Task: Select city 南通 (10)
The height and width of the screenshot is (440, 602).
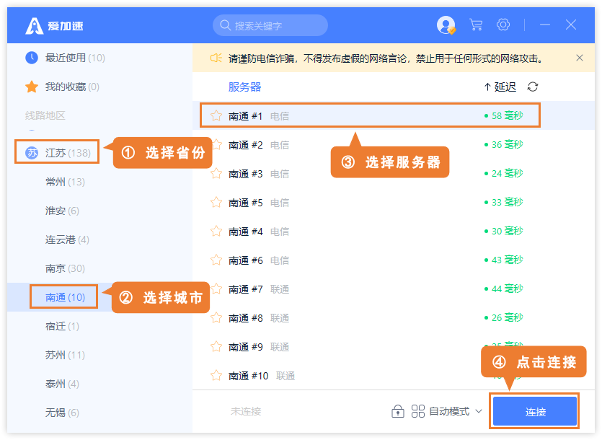Action: click(x=65, y=297)
